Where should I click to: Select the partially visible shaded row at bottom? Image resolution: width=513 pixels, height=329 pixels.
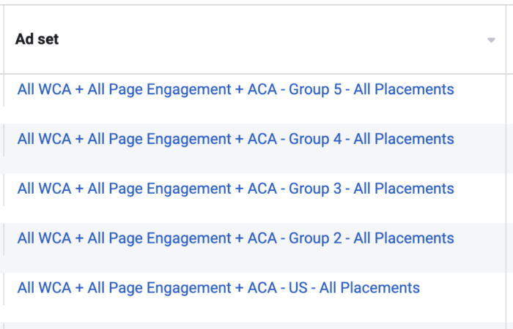click(255, 326)
